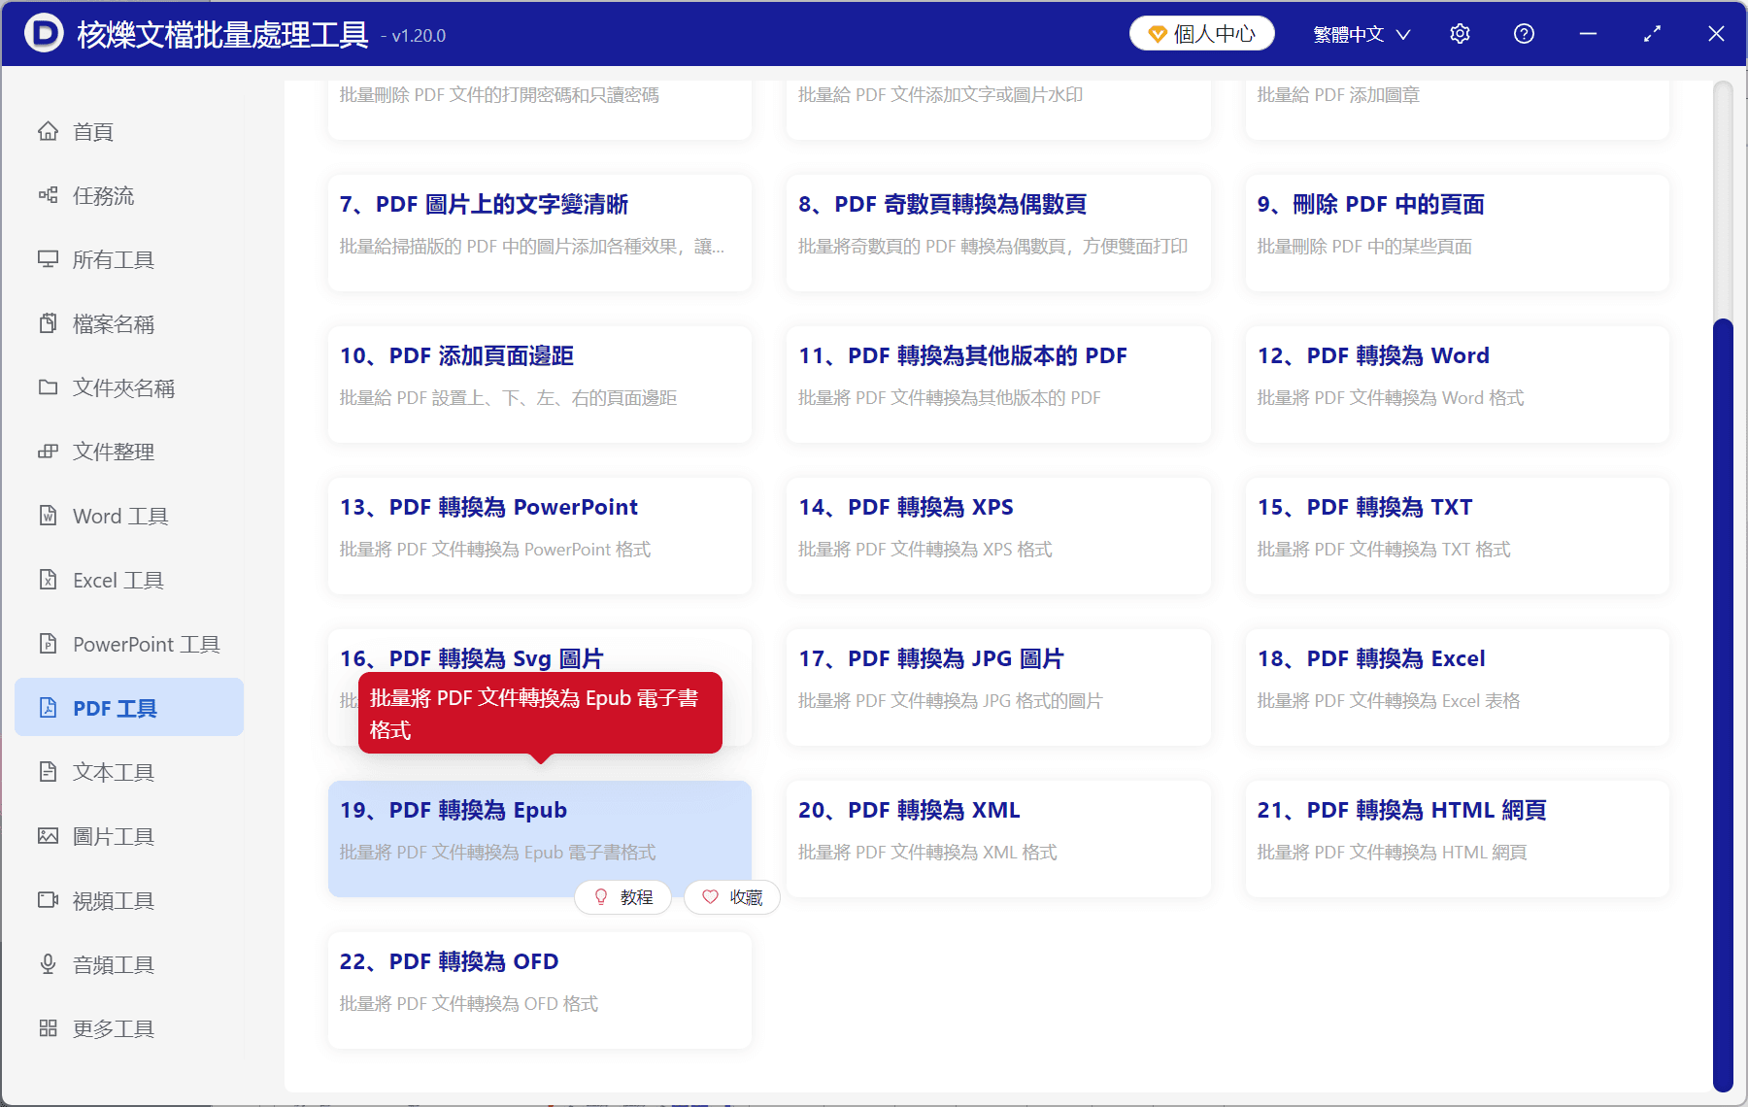
Task: Open 所有工具 from the sidebar
Action: [x=110, y=259]
